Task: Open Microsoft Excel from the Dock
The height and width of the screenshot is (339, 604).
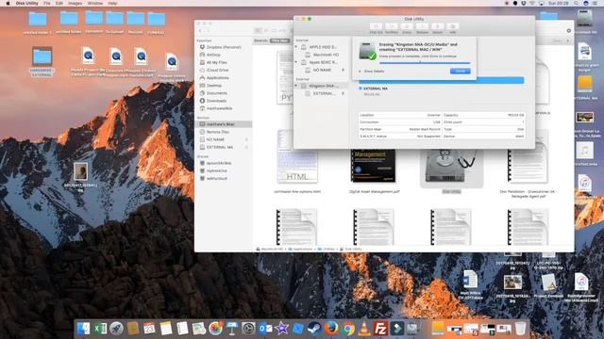Action: (x=100, y=329)
